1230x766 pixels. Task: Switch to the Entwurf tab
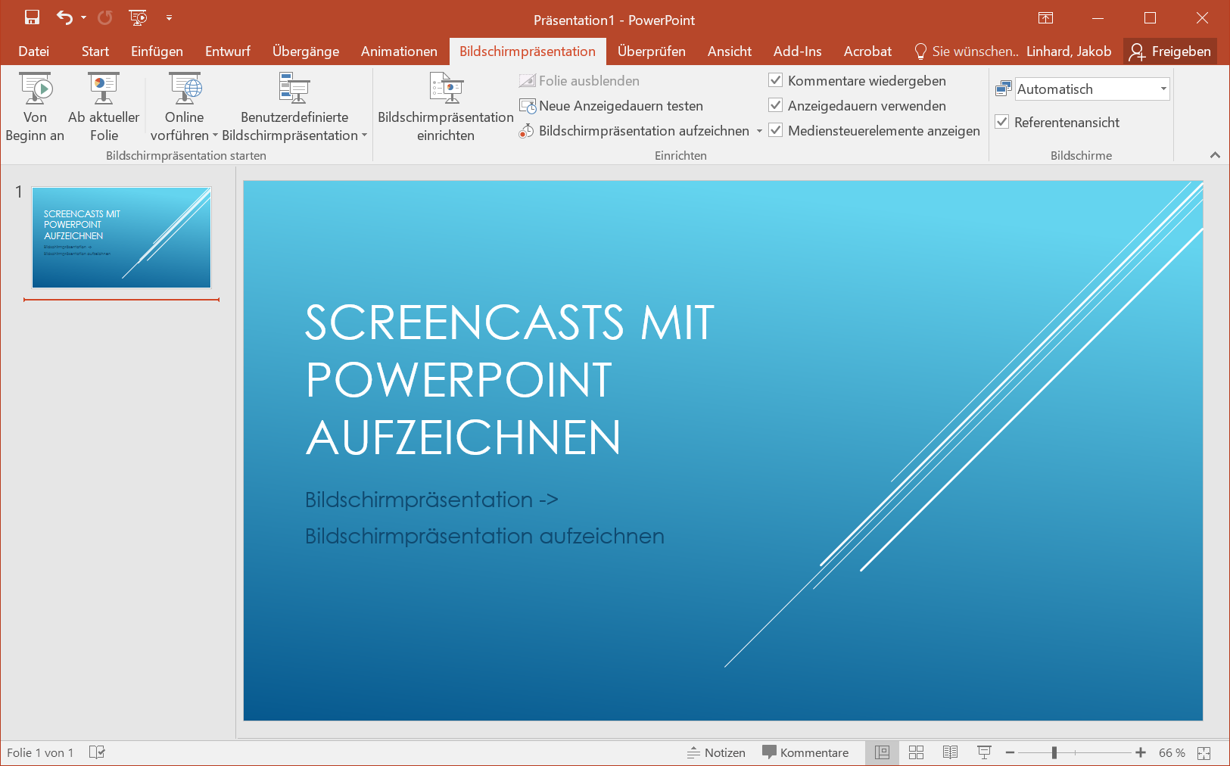coord(228,51)
